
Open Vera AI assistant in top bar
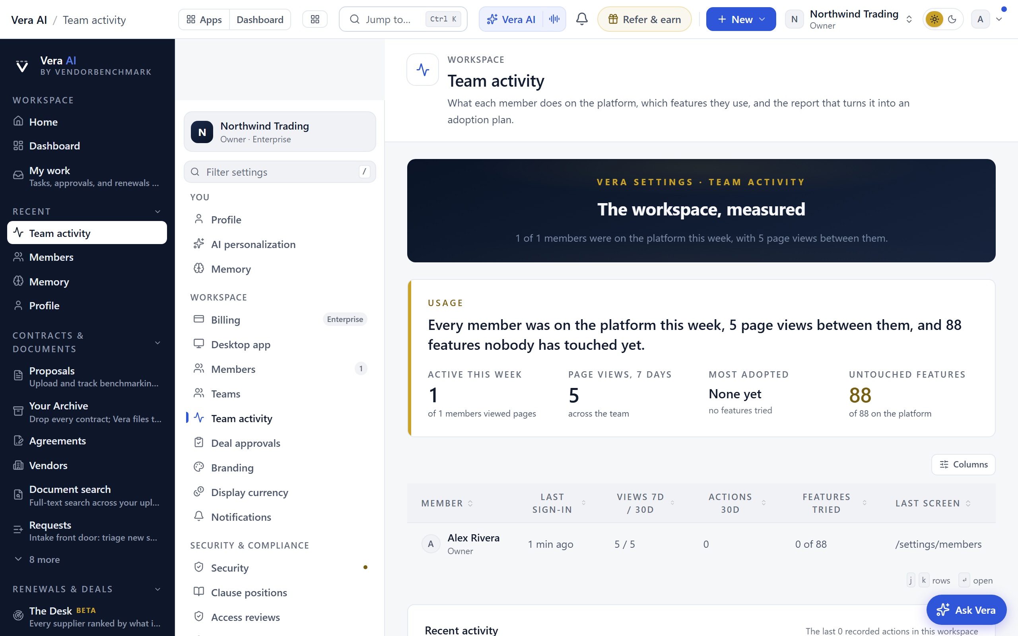click(511, 19)
